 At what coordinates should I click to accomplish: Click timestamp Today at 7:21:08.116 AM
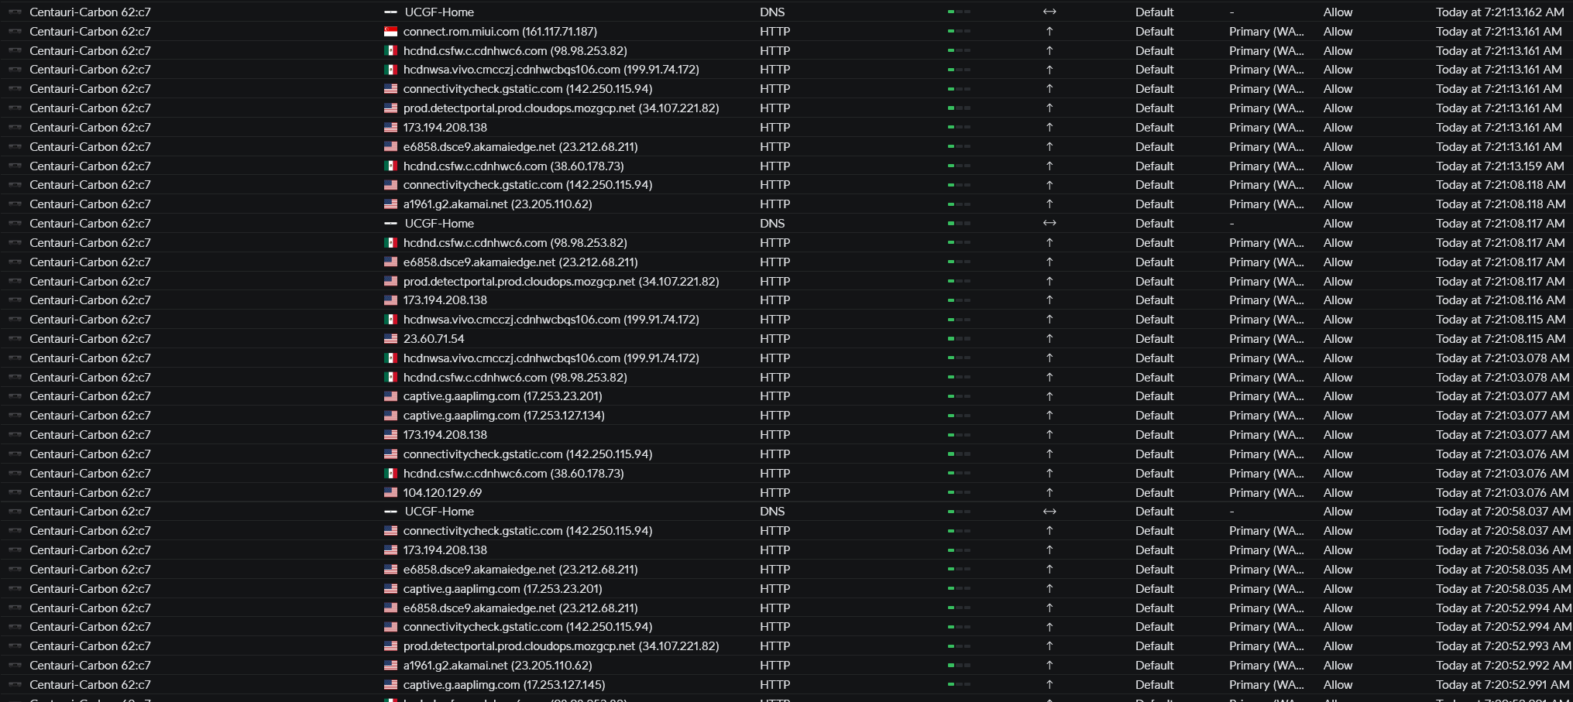click(1499, 300)
